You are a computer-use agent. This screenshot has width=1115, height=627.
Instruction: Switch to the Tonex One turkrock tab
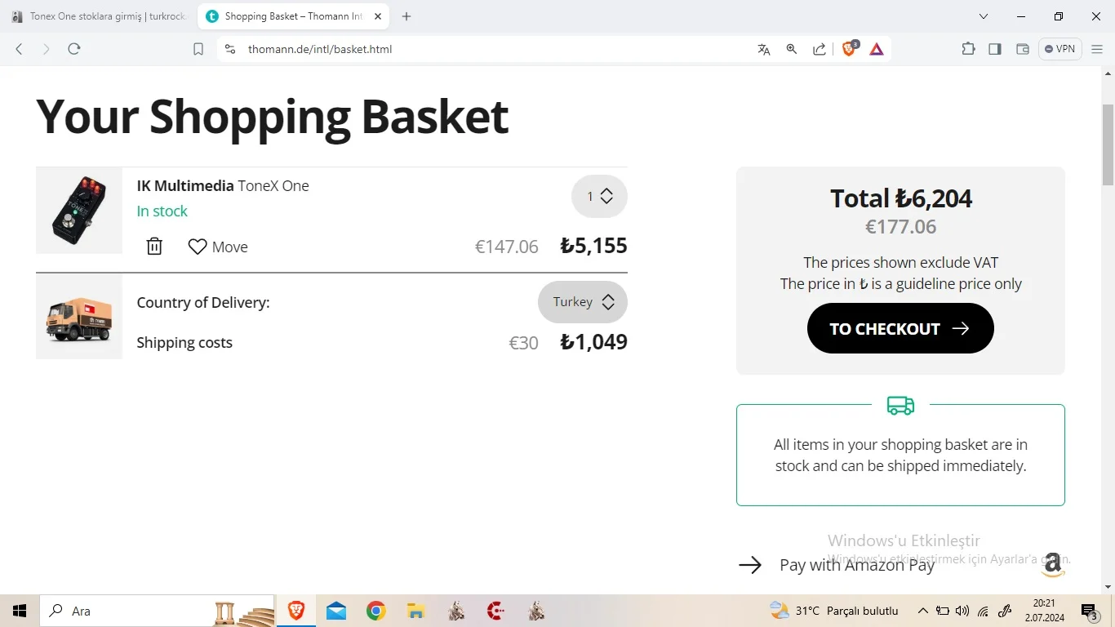click(x=100, y=16)
